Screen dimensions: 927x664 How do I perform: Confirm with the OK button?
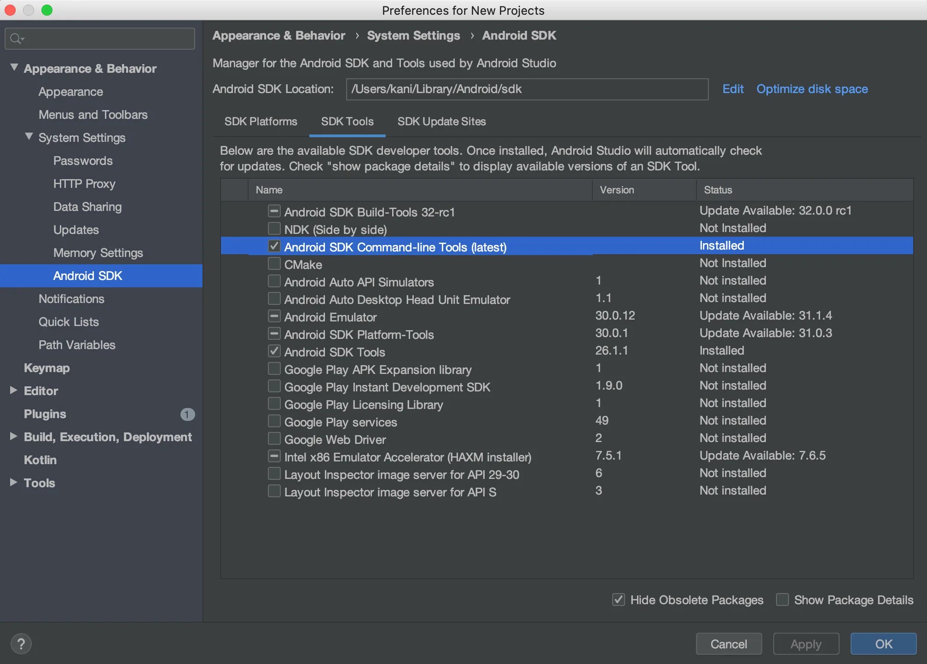(x=884, y=644)
